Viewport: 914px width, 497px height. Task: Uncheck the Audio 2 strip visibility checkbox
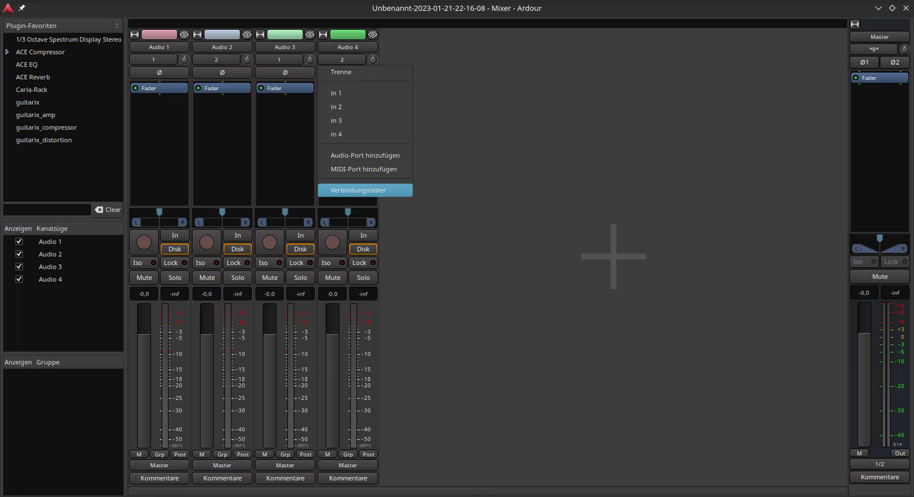point(19,254)
